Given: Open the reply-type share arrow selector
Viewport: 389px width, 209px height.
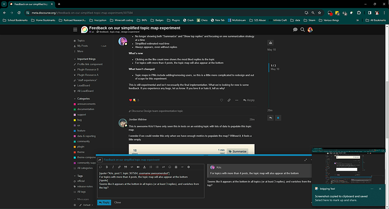Looking at the screenshot, I should (x=100, y=160).
